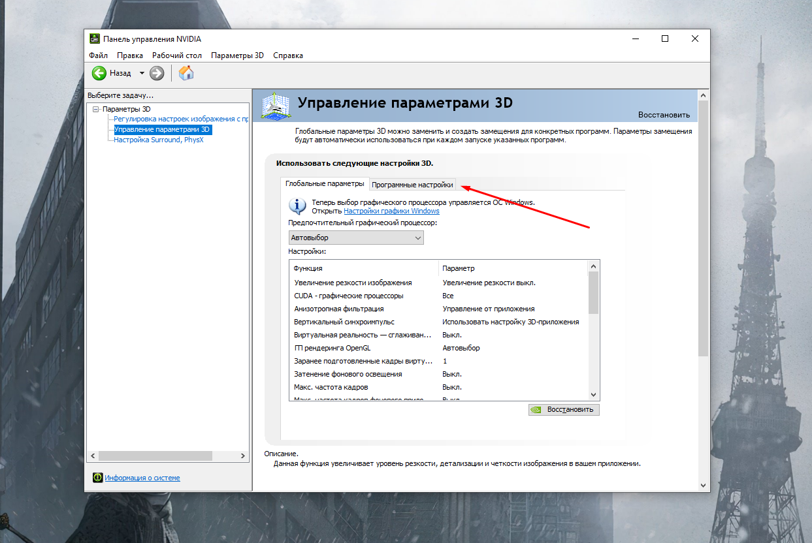The width and height of the screenshot is (812, 543).
Task: Open the Правка menu
Action: (x=130, y=55)
